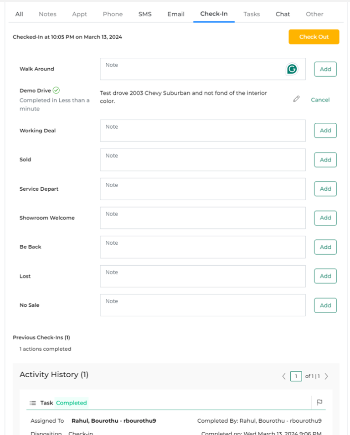Go to next page in Activity History
Screen dimensions: 350x435
[x=326, y=376]
